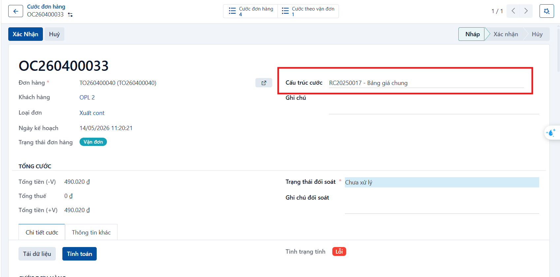This screenshot has width=560, height=277.
Task: Select Hủy status stage
Action: [x=537, y=34]
